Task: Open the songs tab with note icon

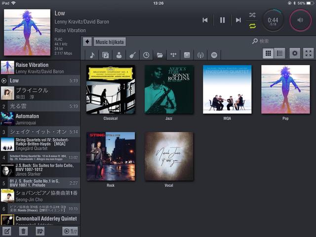Action: click(92, 55)
